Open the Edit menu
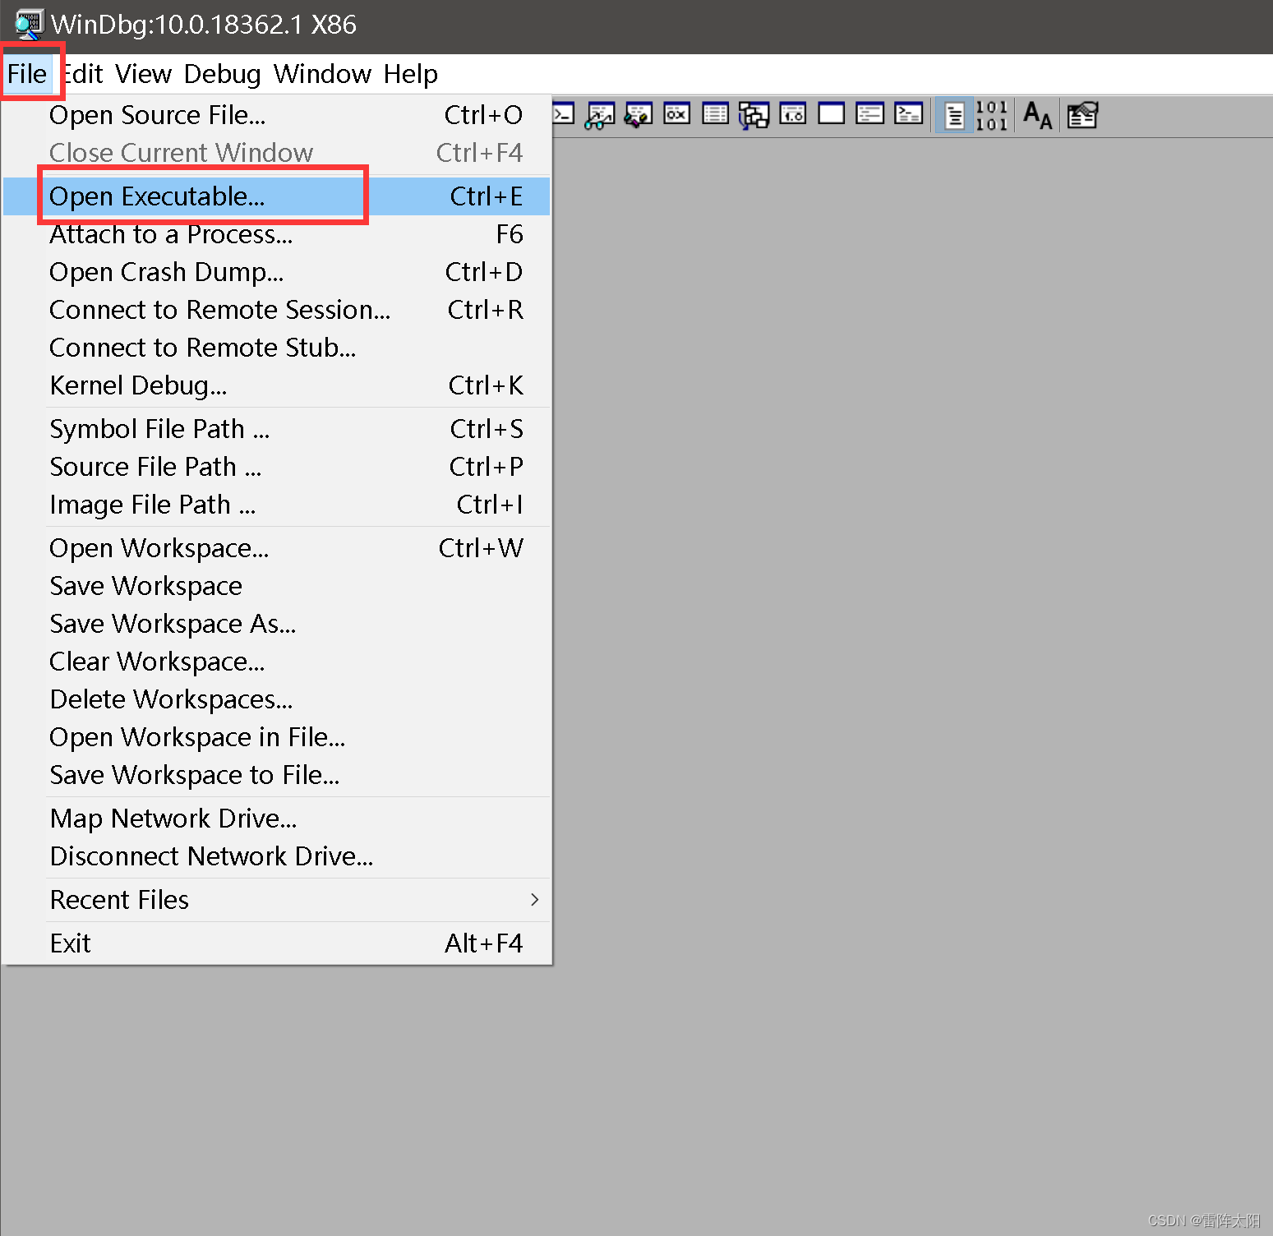Screen dimensions: 1273x1236 82,74
